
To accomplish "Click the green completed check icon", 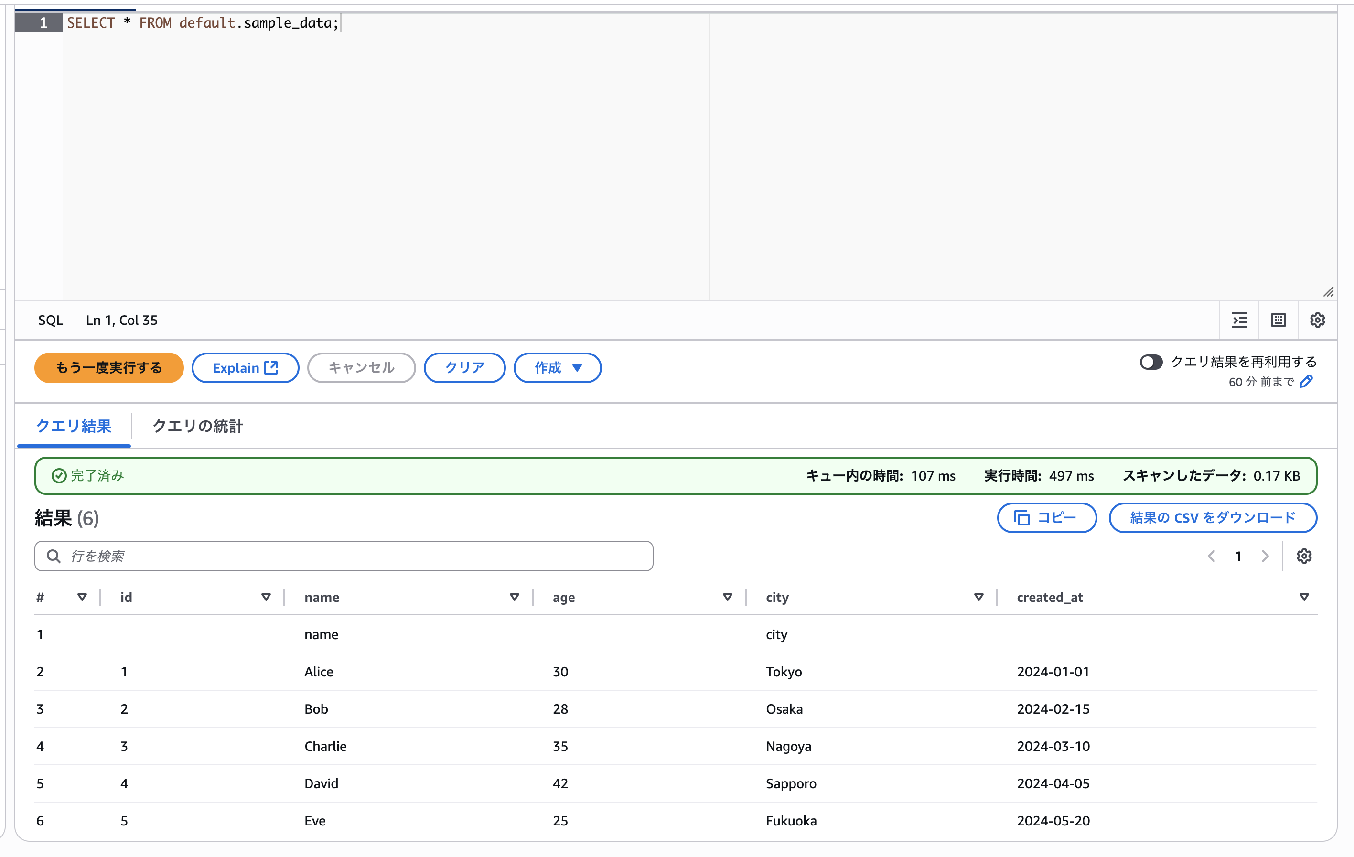I will pyautogui.click(x=58, y=476).
